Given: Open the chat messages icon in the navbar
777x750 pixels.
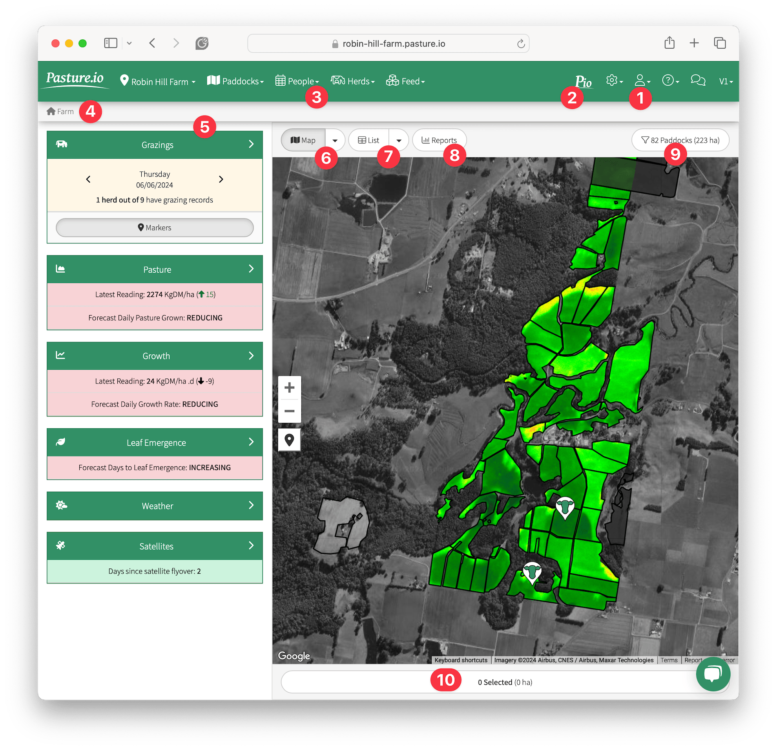Looking at the screenshot, I should pos(698,81).
